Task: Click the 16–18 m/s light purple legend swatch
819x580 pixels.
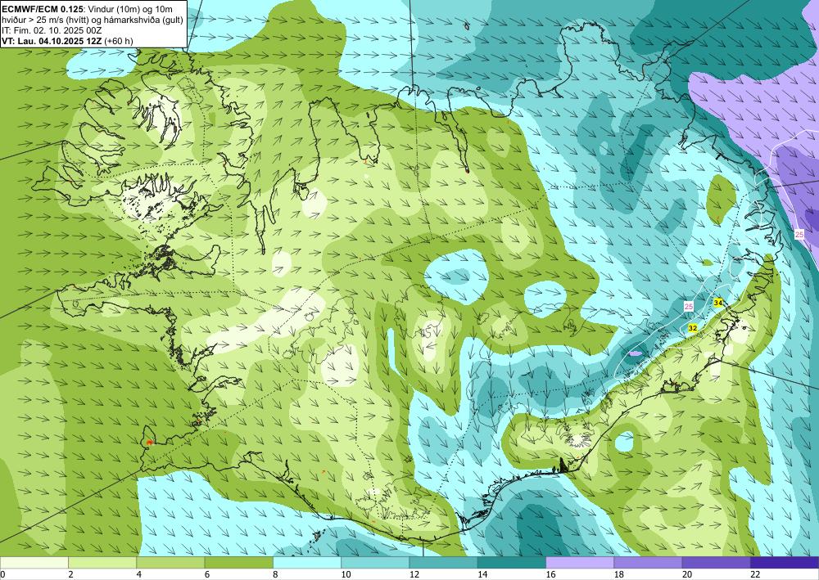Action: (x=580, y=563)
